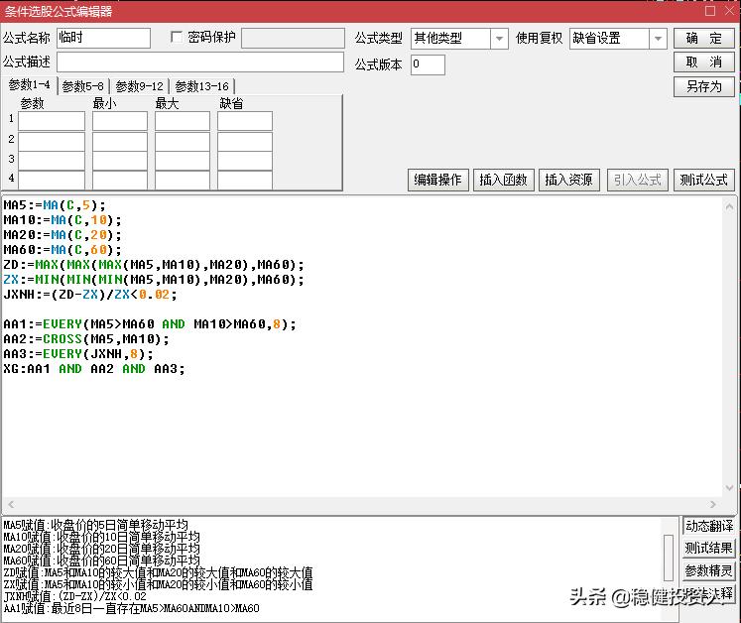
Task: Maximize the formula editor window
Action: [709, 11]
